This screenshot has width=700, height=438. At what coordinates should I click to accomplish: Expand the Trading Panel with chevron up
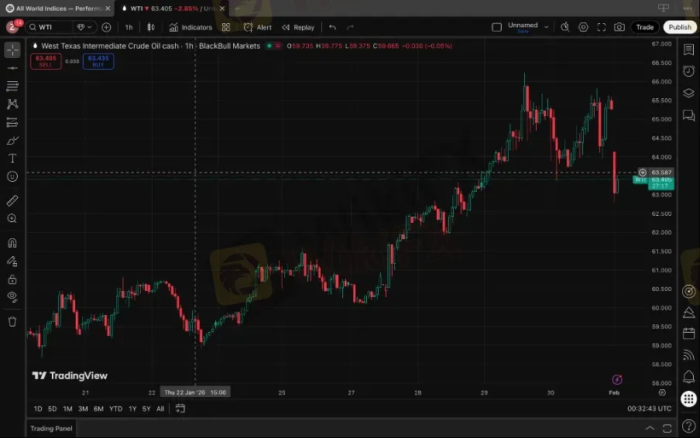point(650,429)
